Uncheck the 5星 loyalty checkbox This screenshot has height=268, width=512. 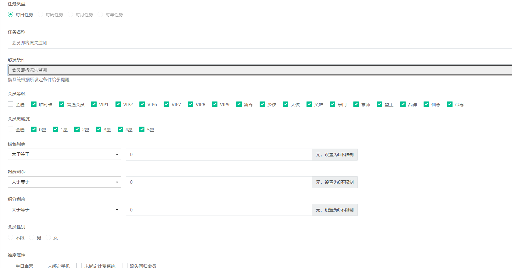pyautogui.click(x=142, y=129)
